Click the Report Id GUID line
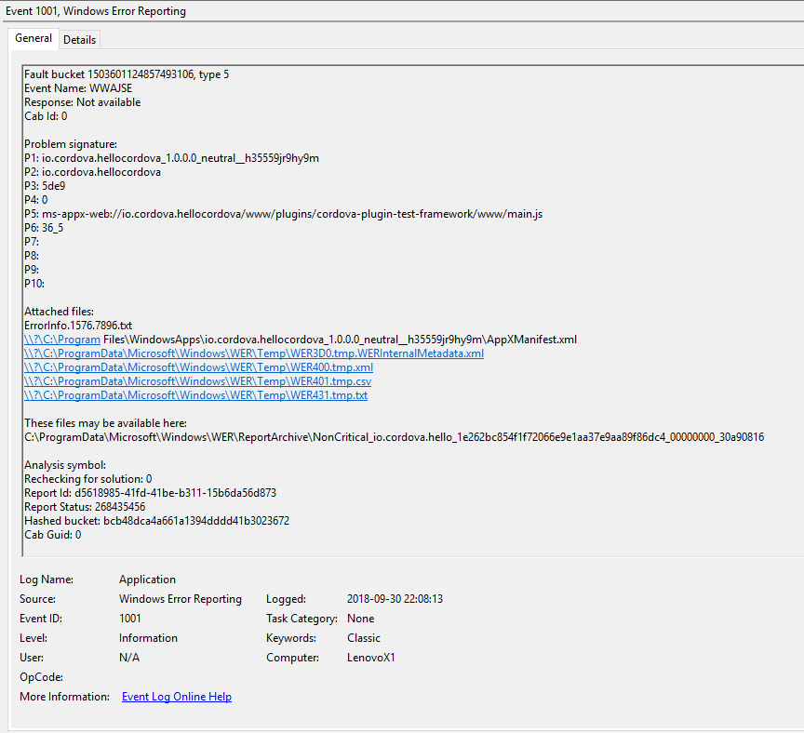The image size is (804, 733). (x=150, y=493)
